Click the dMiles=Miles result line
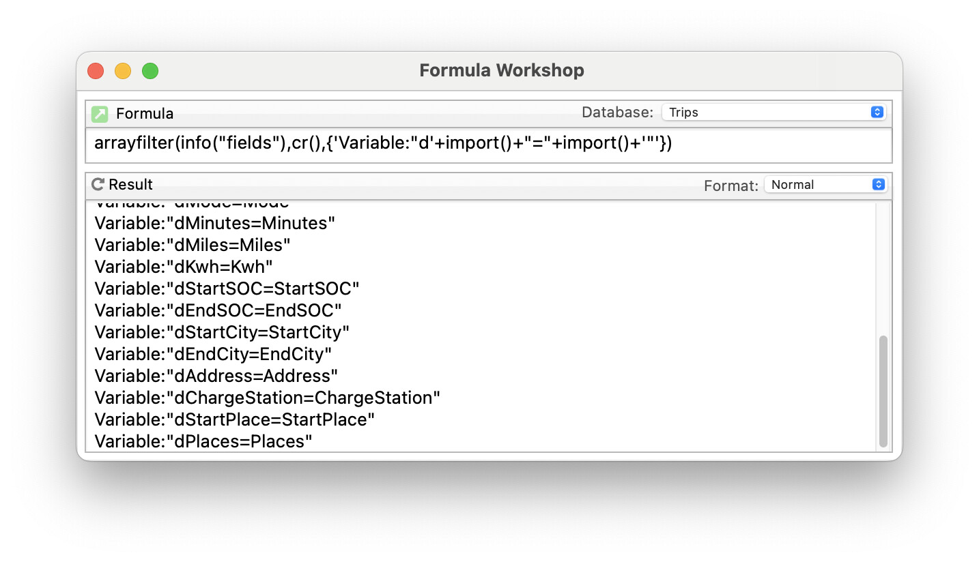Screen dimensions: 979x562 [x=193, y=245]
